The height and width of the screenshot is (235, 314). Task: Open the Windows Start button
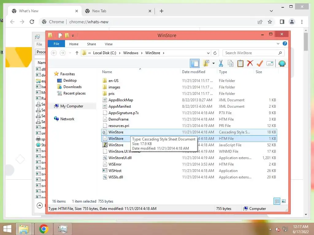tap(7, 229)
